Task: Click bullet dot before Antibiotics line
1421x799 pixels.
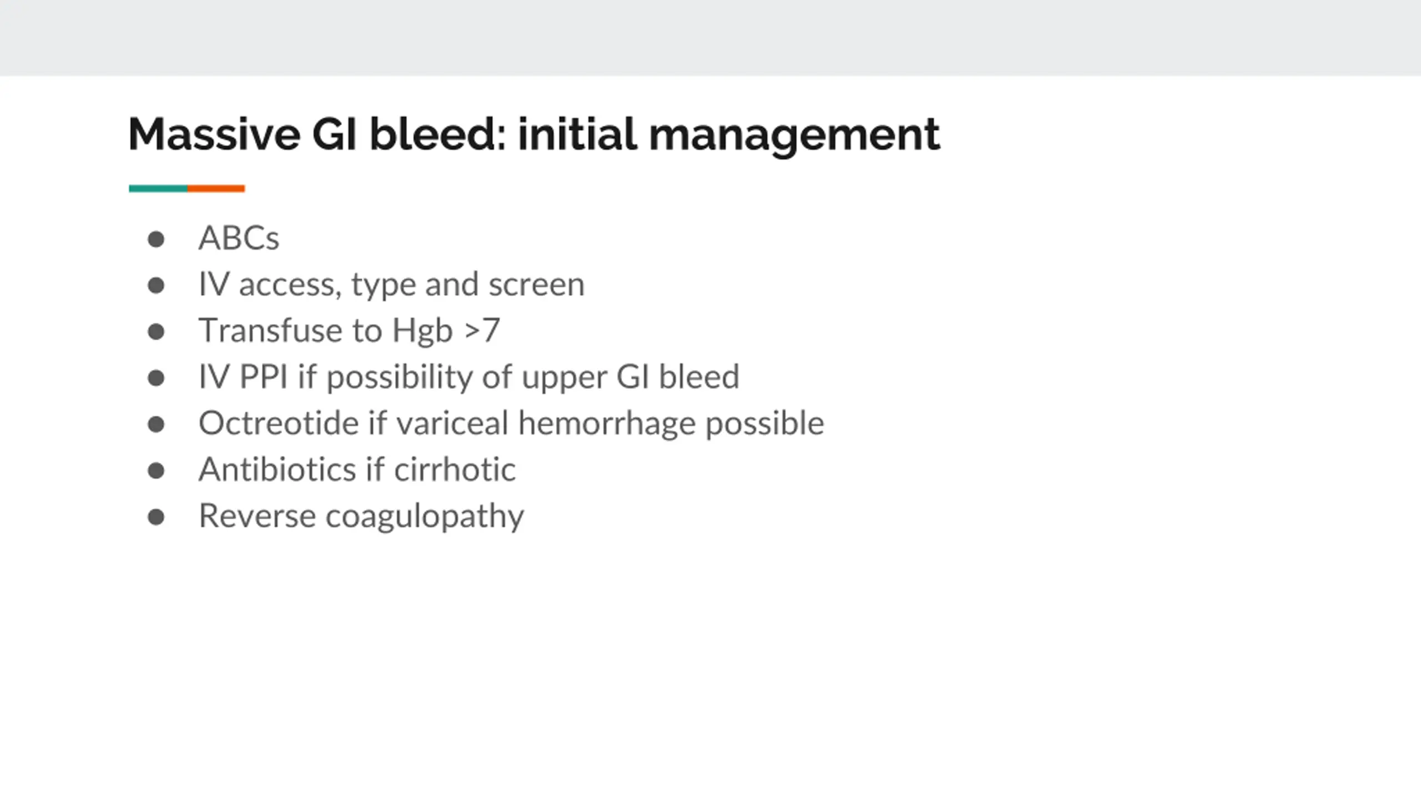Action: pyautogui.click(x=156, y=471)
